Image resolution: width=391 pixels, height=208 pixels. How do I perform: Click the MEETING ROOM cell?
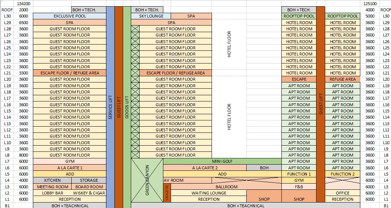(x=52, y=187)
